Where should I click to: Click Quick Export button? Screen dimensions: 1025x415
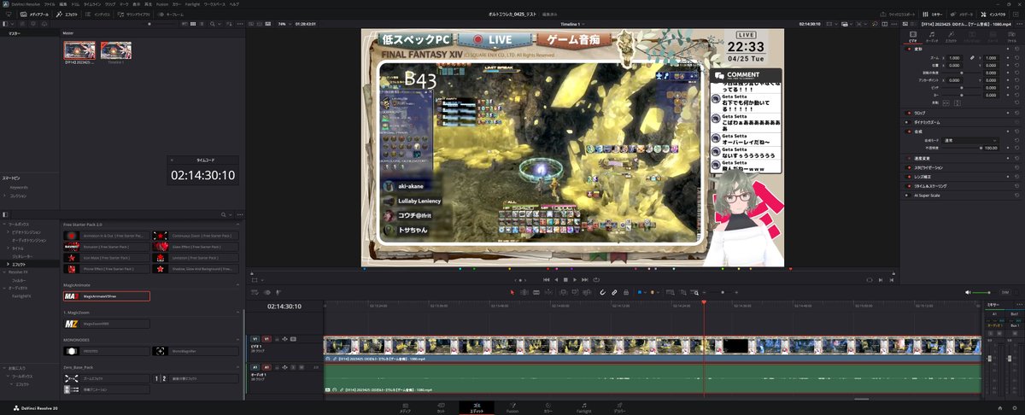(897, 15)
